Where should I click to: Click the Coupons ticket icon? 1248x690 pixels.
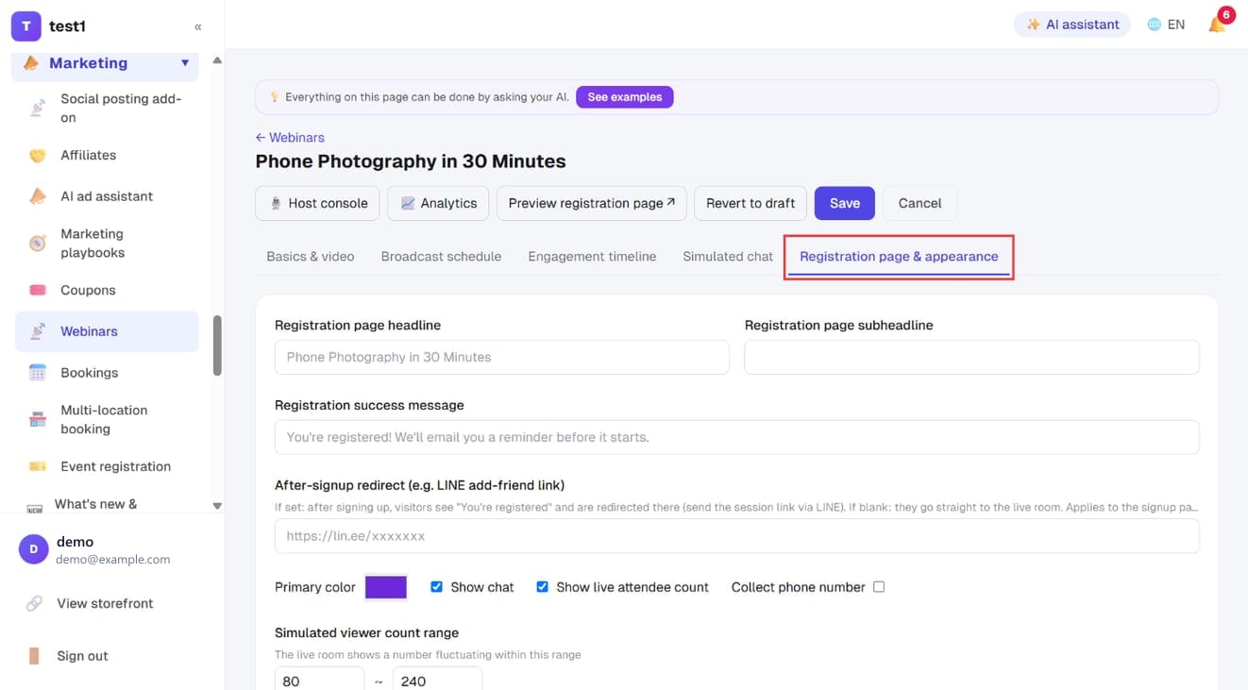[x=38, y=291]
